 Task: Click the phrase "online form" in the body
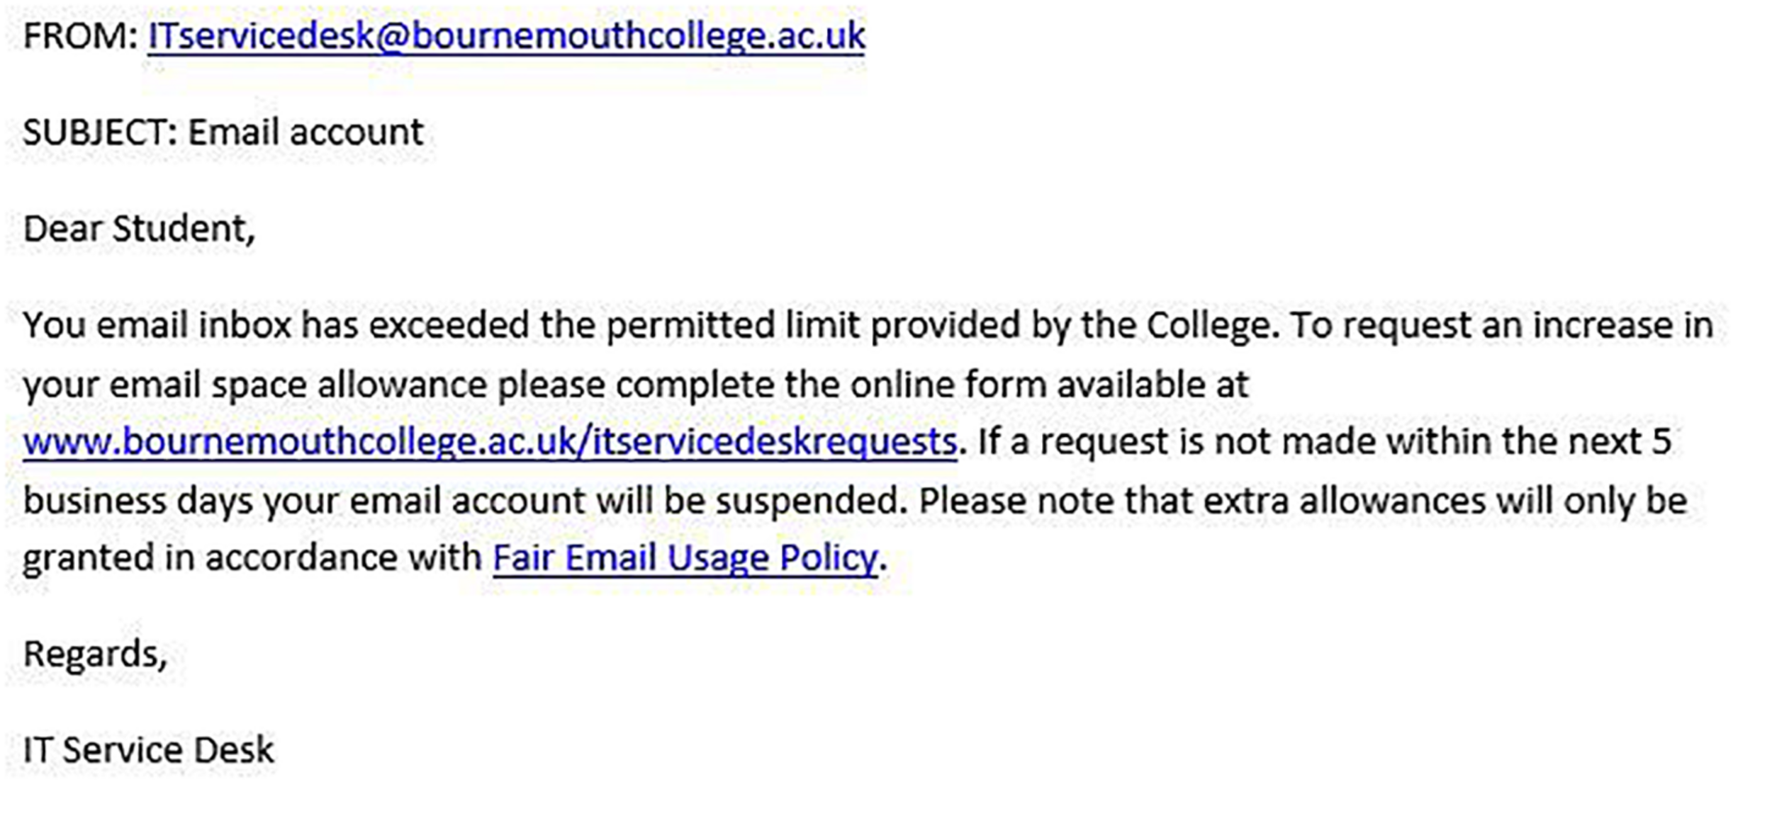click(x=948, y=385)
